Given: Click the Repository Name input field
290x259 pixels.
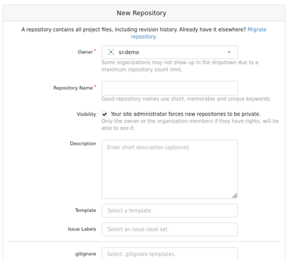Looking at the screenshot, I should click(x=169, y=88).
